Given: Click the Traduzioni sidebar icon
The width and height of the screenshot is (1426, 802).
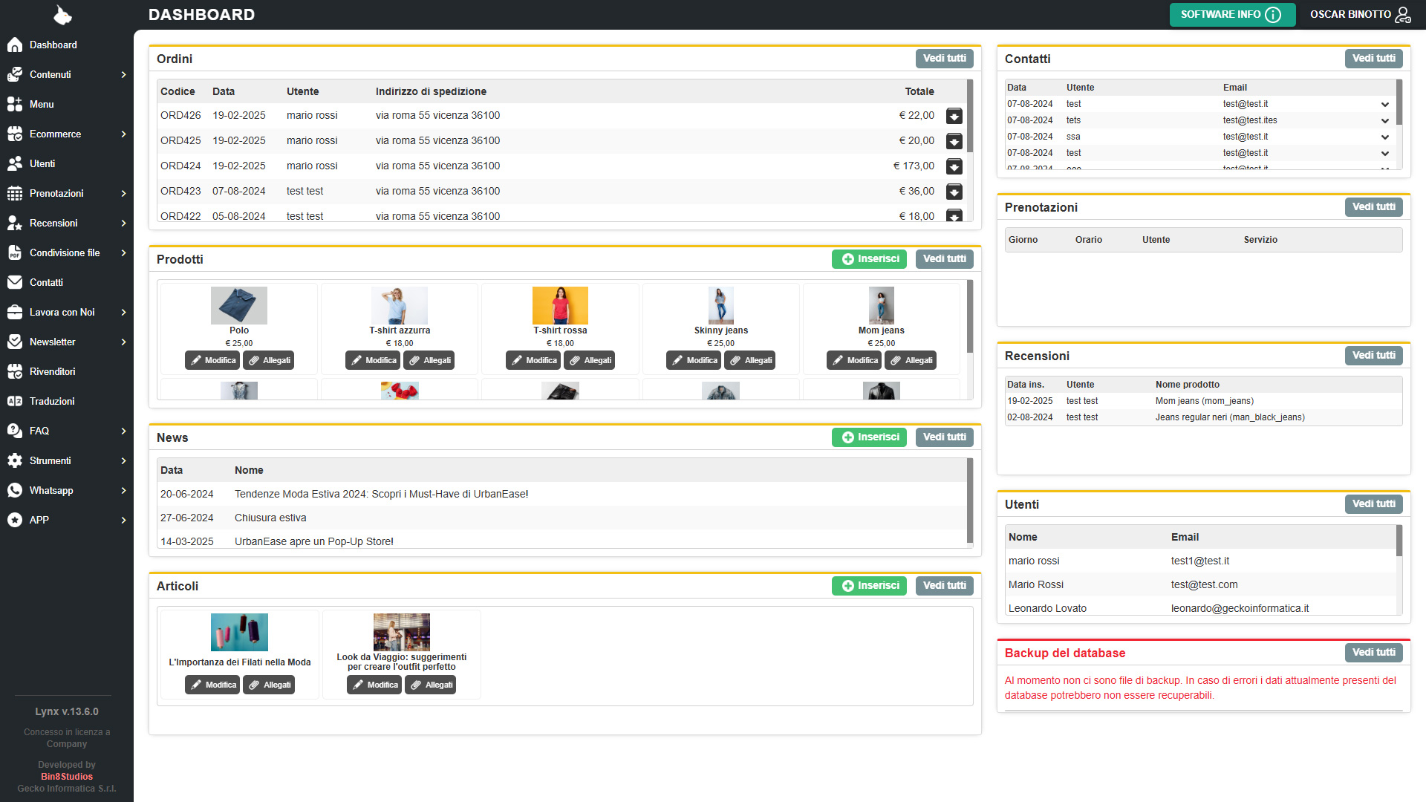Looking at the screenshot, I should pos(15,401).
